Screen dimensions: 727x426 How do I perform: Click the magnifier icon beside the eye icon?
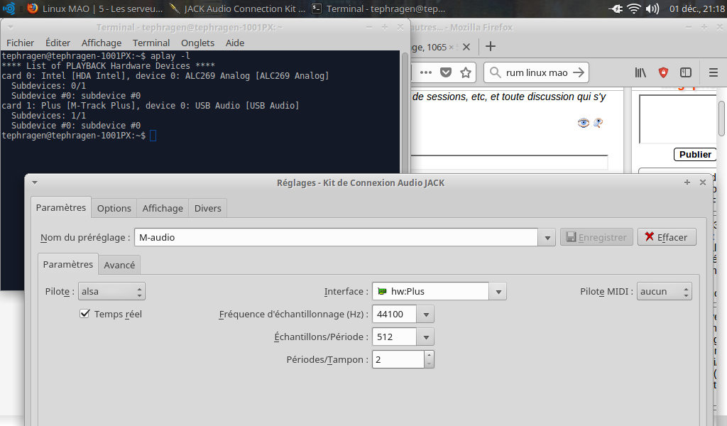598,123
